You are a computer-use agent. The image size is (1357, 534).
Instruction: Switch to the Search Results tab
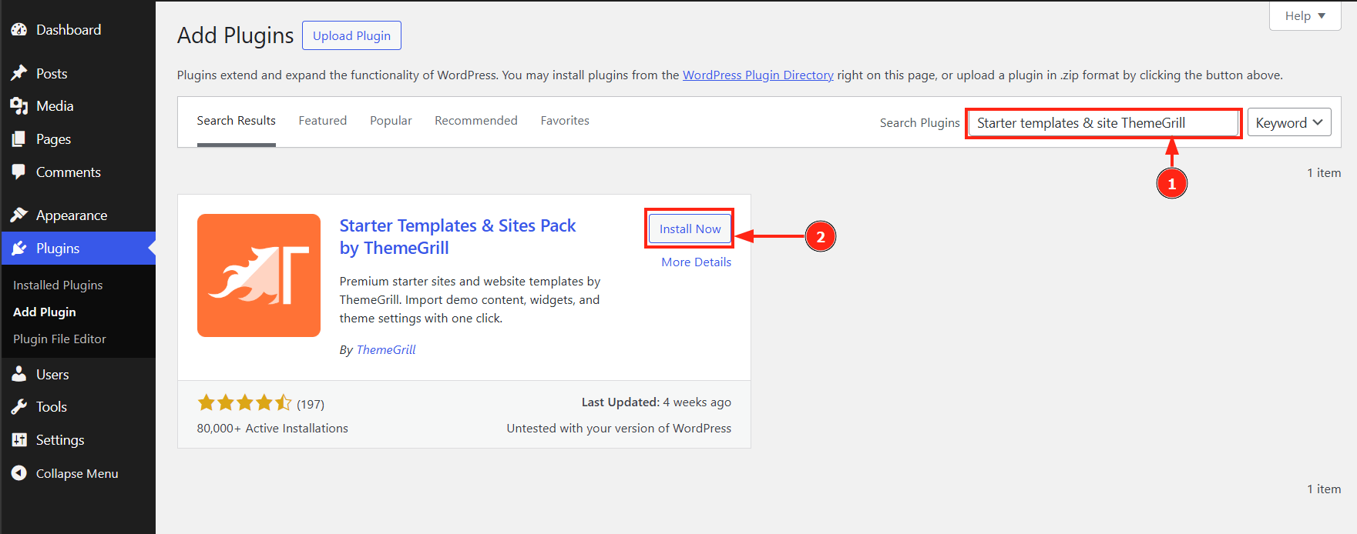click(x=236, y=121)
